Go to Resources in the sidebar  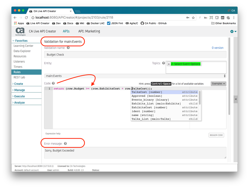coord(20,56)
